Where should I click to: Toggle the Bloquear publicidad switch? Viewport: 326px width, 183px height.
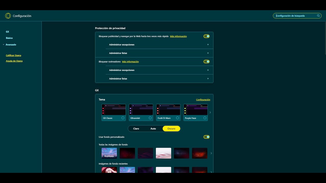207,36
